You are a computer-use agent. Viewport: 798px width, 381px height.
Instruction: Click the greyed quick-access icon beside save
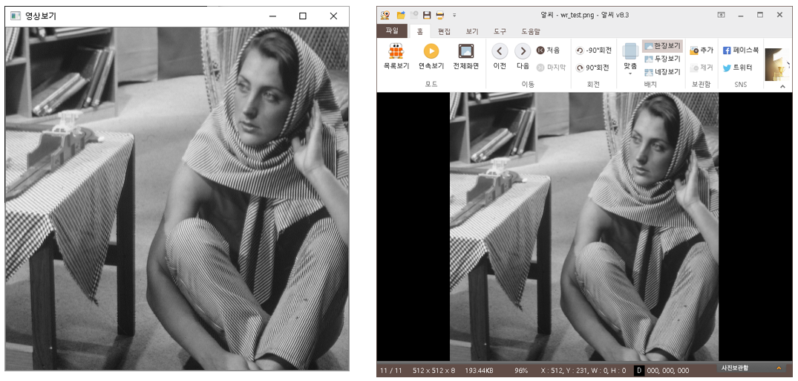(x=413, y=15)
